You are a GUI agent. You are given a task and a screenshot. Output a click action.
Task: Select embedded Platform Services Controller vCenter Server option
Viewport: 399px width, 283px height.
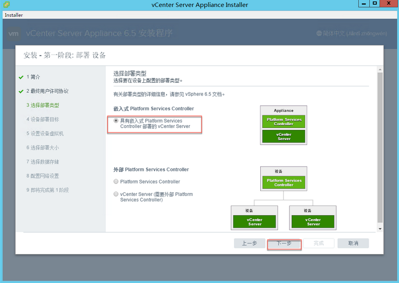point(116,121)
